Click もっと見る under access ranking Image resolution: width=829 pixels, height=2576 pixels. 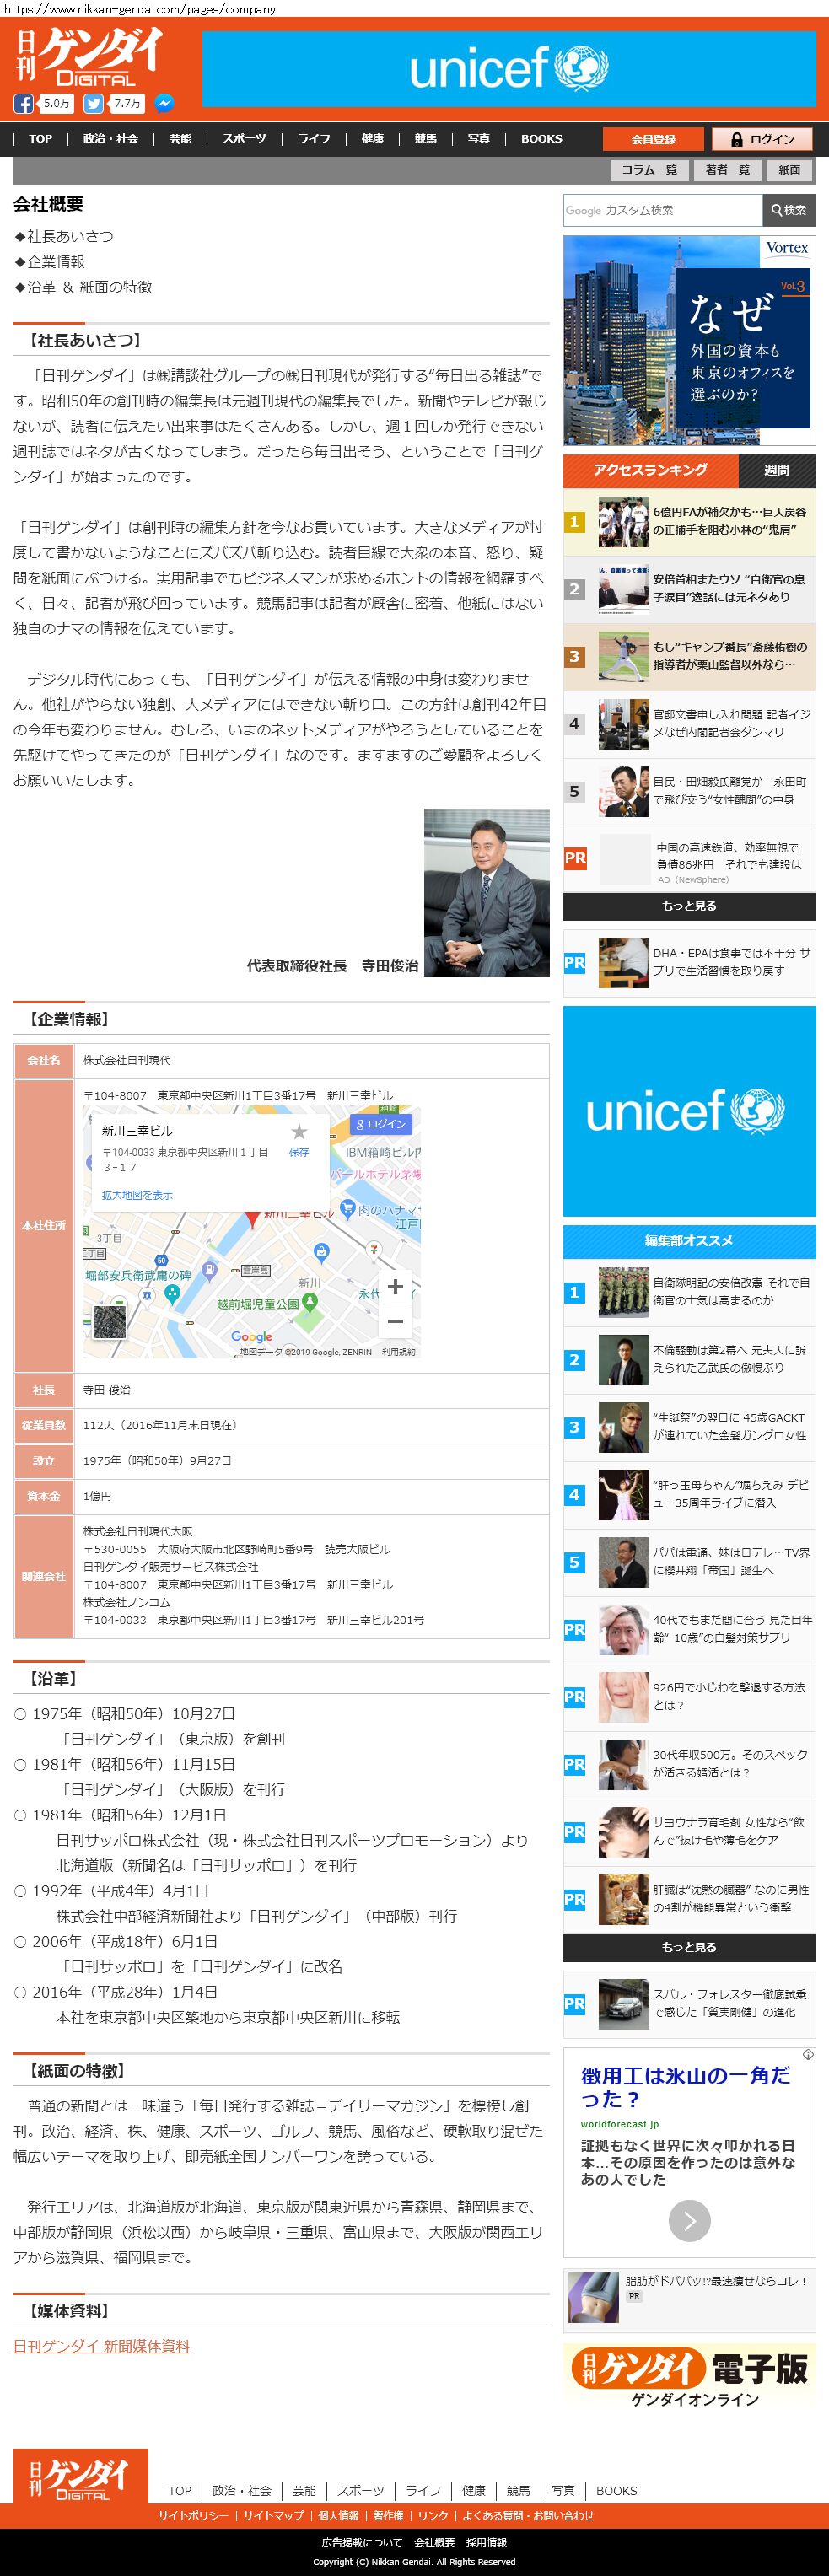(689, 906)
